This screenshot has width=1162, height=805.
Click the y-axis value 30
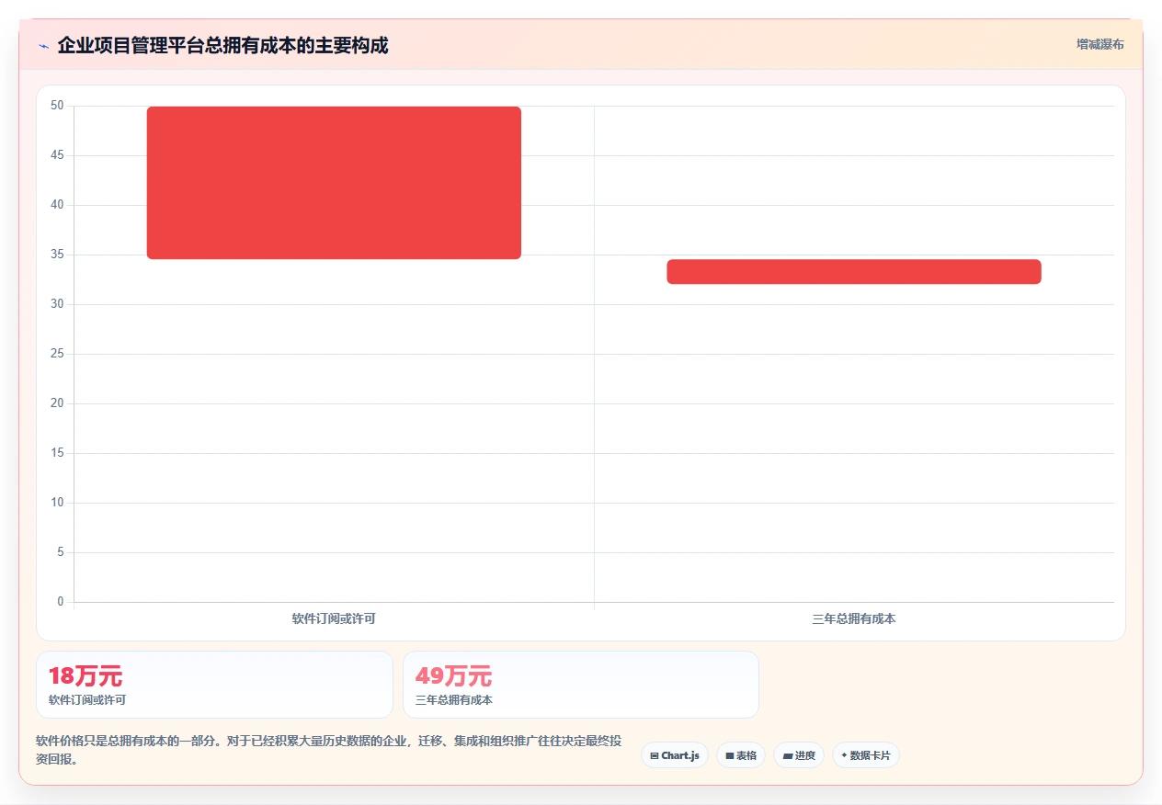pos(57,304)
